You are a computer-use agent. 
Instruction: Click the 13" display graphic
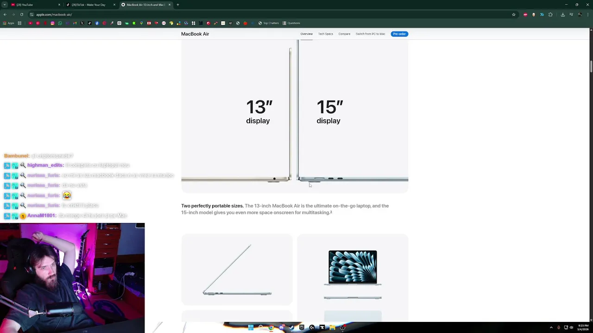259,112
